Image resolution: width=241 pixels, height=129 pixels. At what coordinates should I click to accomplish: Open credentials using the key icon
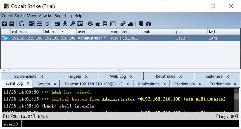pyautogui.click(x=72, y=24)
